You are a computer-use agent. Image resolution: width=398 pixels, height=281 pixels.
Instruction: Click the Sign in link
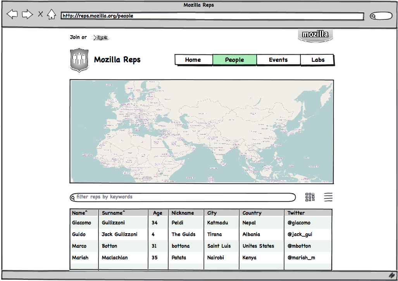click(x=100, y=38)
